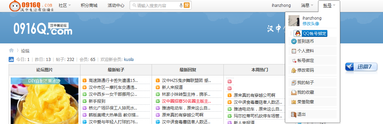Click the inbox icon beside 我的收藏

point(294,92)
